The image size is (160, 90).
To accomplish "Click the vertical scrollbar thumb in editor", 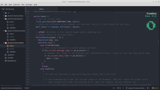I will tap(158, 42).
